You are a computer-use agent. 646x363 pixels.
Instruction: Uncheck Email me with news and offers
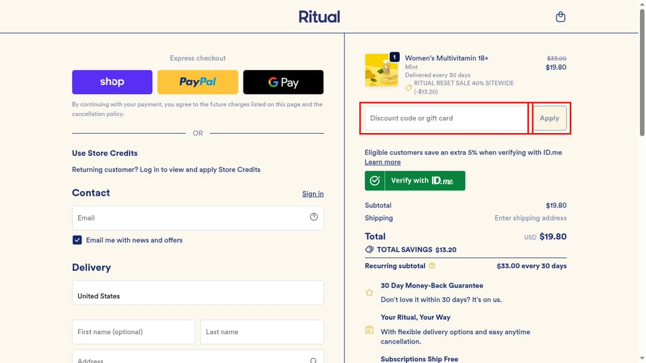[x=77, y=240]
